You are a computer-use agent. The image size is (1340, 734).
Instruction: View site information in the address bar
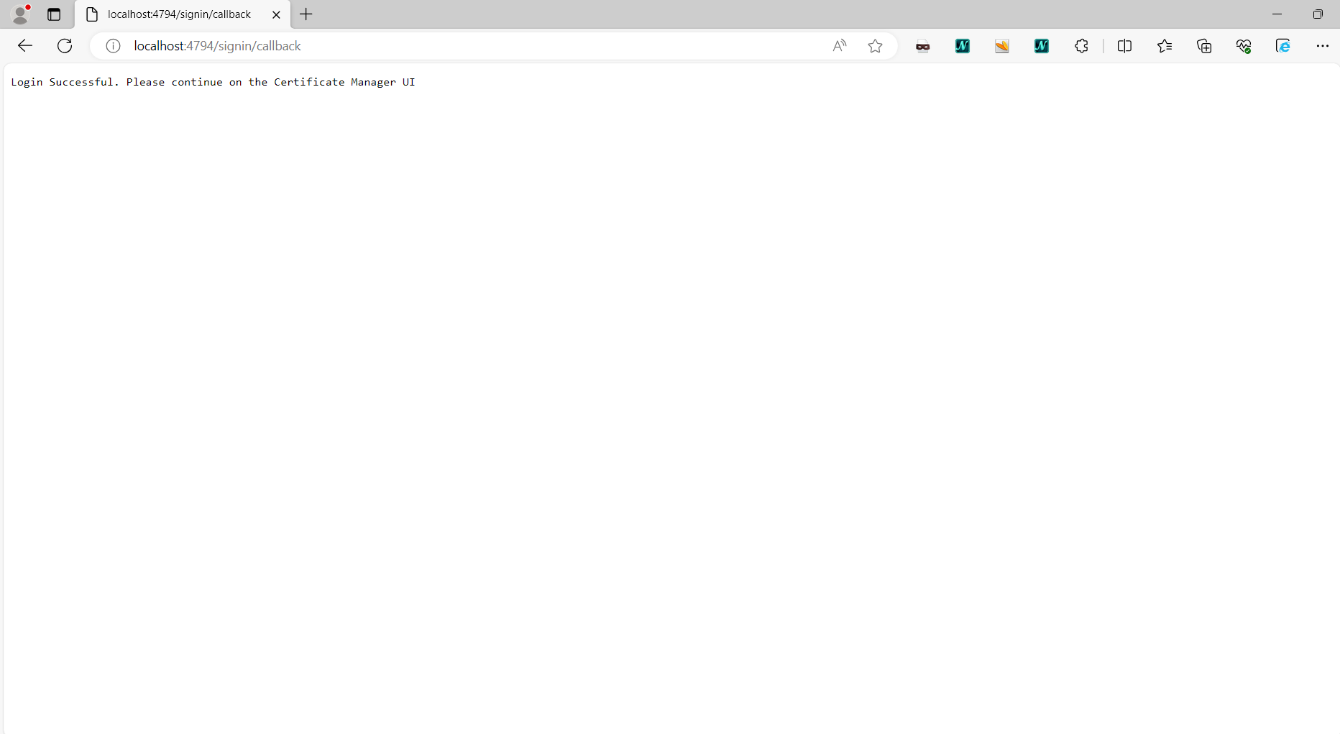112,45
